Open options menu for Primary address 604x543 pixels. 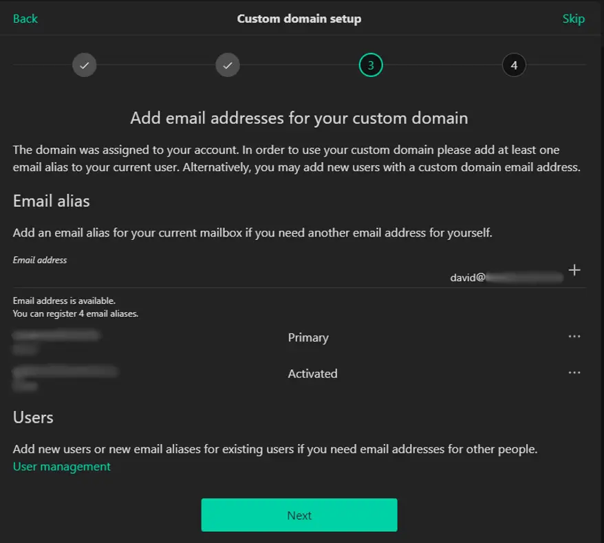click(574, 336)
